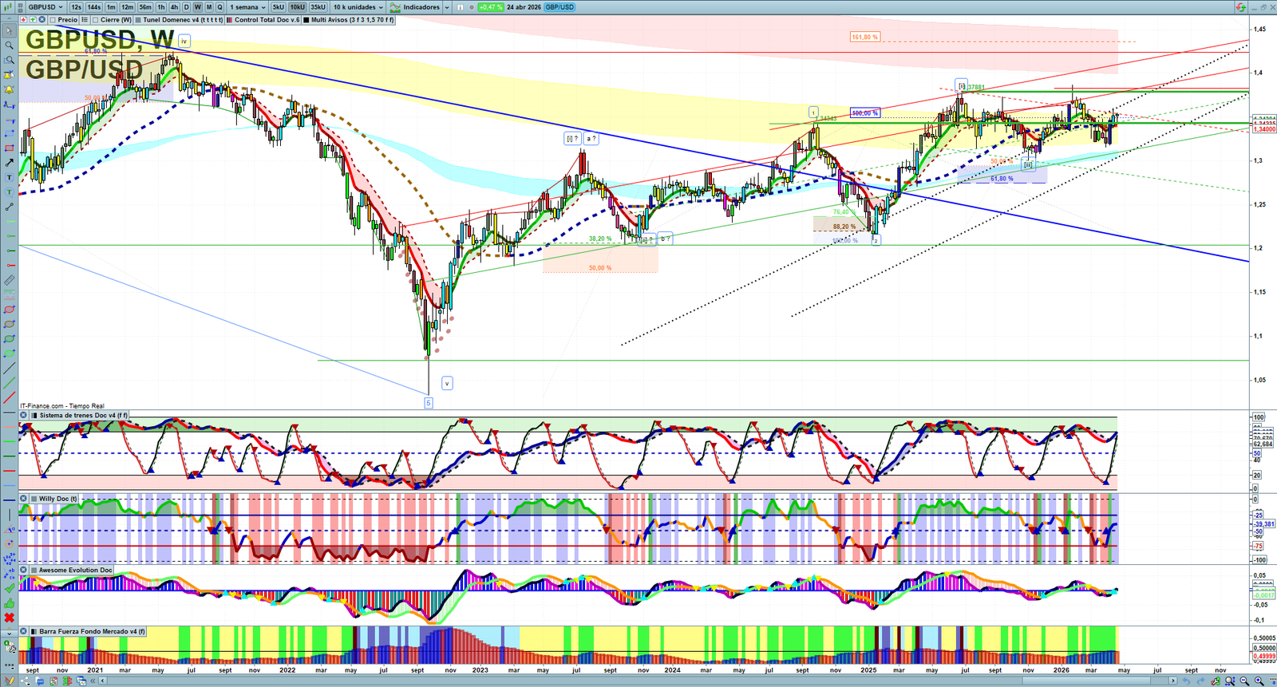This screenshot has height=687, width=1277.
Task: Toggle the Willy Doc (t) color box
Action: [34, 499]
